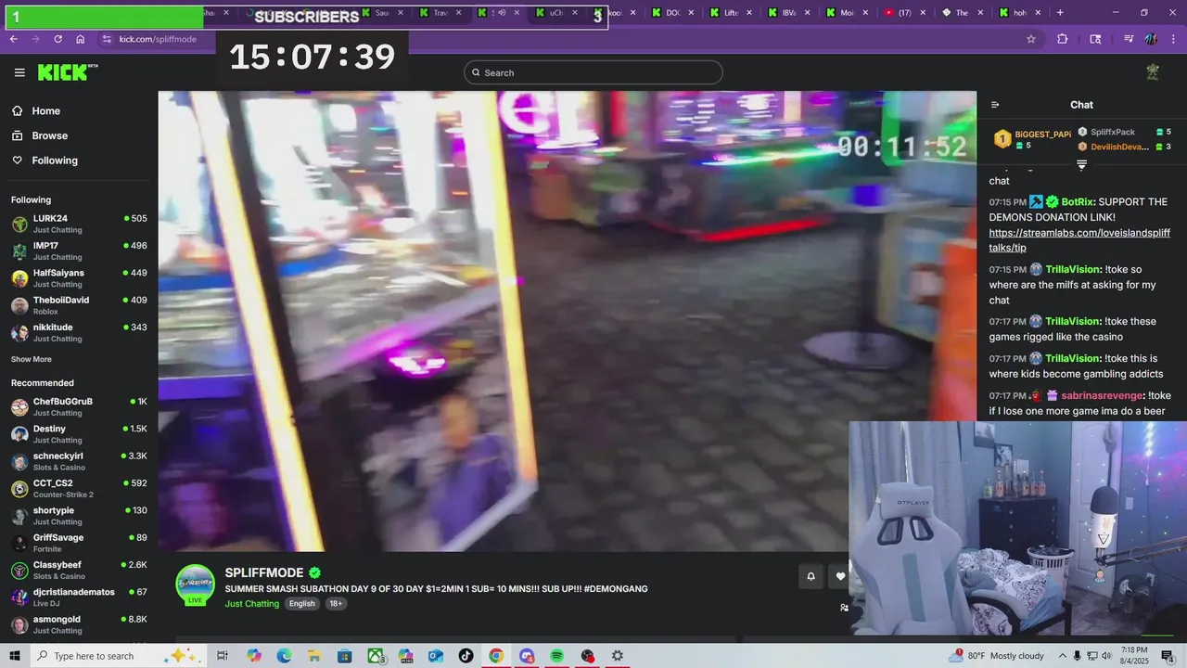Open Task View on taskbar
This screenshot has height=668, width=1187.
point(223,656)
